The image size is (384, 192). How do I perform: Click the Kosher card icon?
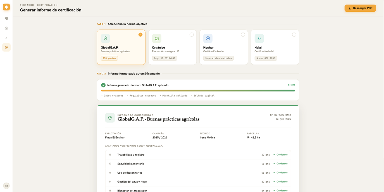(208, 38)
